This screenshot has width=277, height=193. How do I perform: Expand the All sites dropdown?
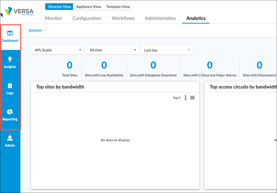(x=112, y=50)
